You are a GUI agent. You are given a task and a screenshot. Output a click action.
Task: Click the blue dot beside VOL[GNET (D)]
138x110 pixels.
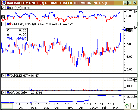[8, 75]
